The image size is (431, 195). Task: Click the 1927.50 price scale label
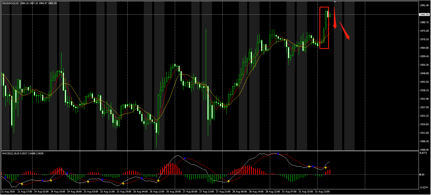424,107
